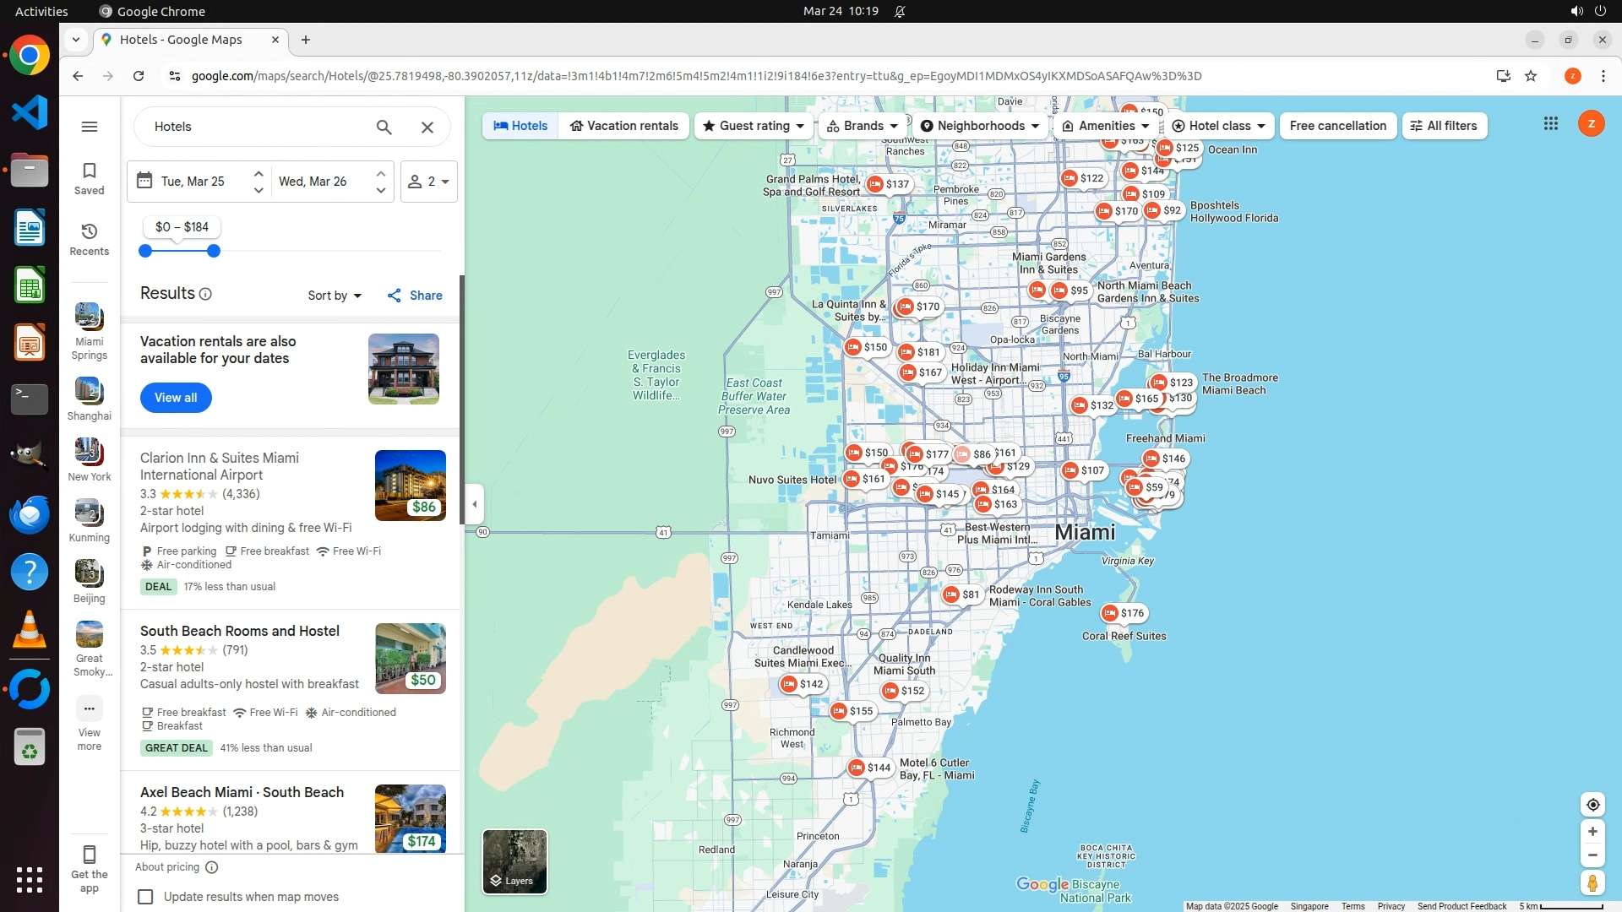Click the search magnifier icon

point(384,127)
